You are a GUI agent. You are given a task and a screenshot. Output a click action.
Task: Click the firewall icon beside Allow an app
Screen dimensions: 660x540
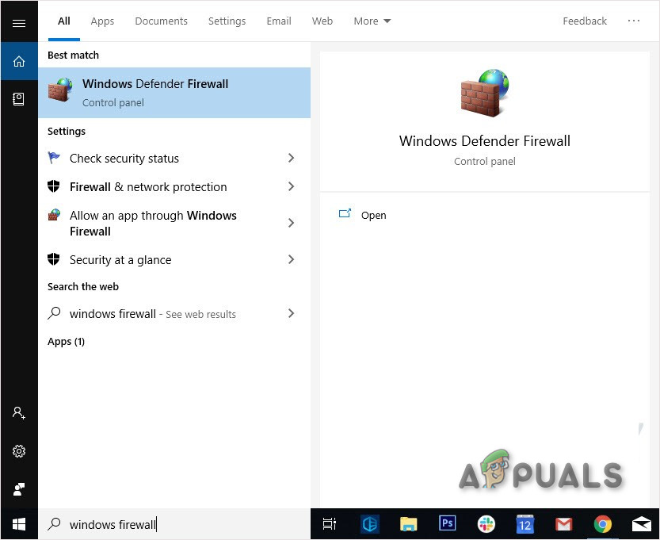pyautogui.click(x=54, y=215)
